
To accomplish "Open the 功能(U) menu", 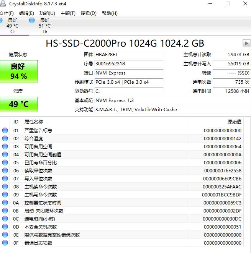I will pos(47,13).
